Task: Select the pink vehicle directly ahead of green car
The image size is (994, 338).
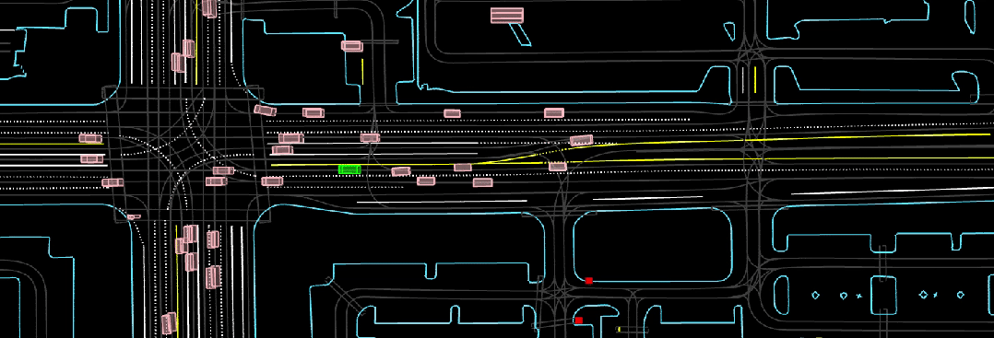Action: [400, 171]
